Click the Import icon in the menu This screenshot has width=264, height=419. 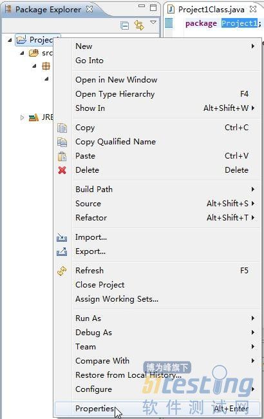pos(62,237)
